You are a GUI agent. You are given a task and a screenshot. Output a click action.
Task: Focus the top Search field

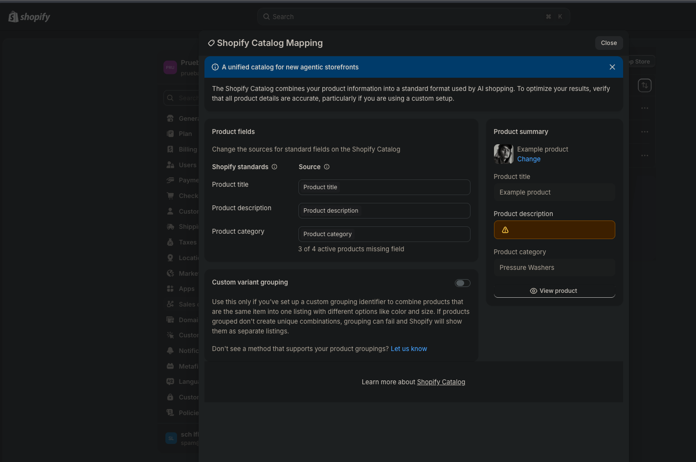coord(413,17)
